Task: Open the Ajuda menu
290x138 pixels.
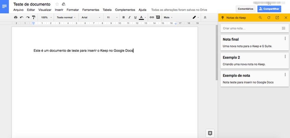Action: click(142, 10)
